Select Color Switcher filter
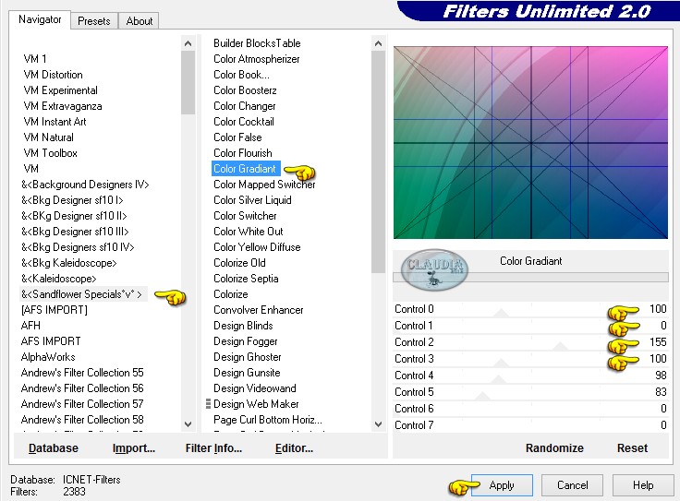The width and height of the screenshot is (680, 501). 245,216
